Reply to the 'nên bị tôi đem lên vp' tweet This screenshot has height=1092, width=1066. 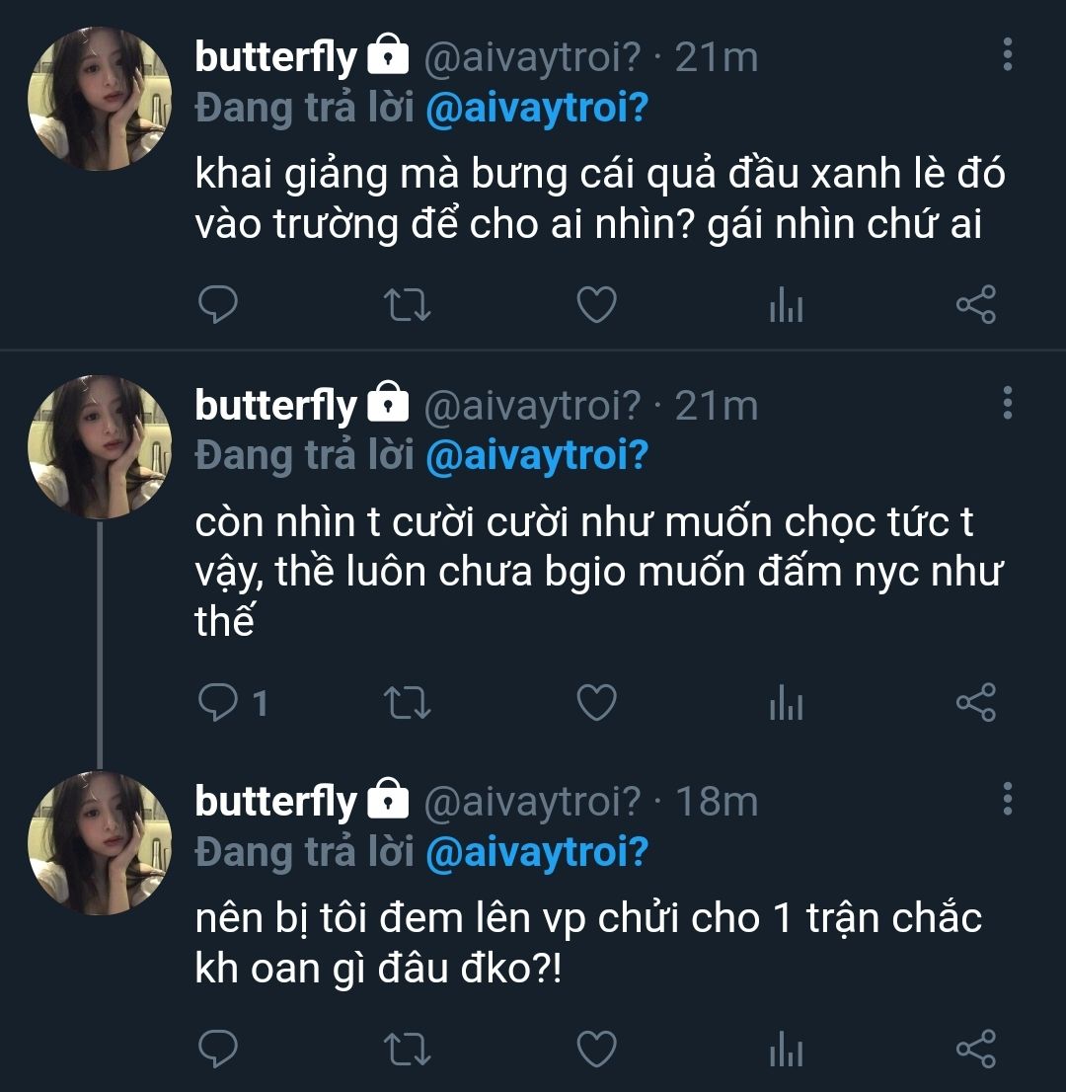coord(218,1050)
